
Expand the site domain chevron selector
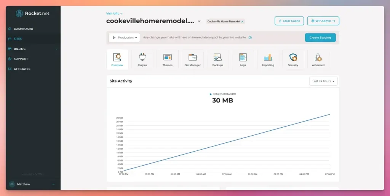coord(199,21)
